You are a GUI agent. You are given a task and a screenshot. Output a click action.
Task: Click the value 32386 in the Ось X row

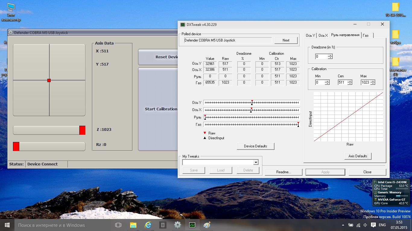click(210, 69)
